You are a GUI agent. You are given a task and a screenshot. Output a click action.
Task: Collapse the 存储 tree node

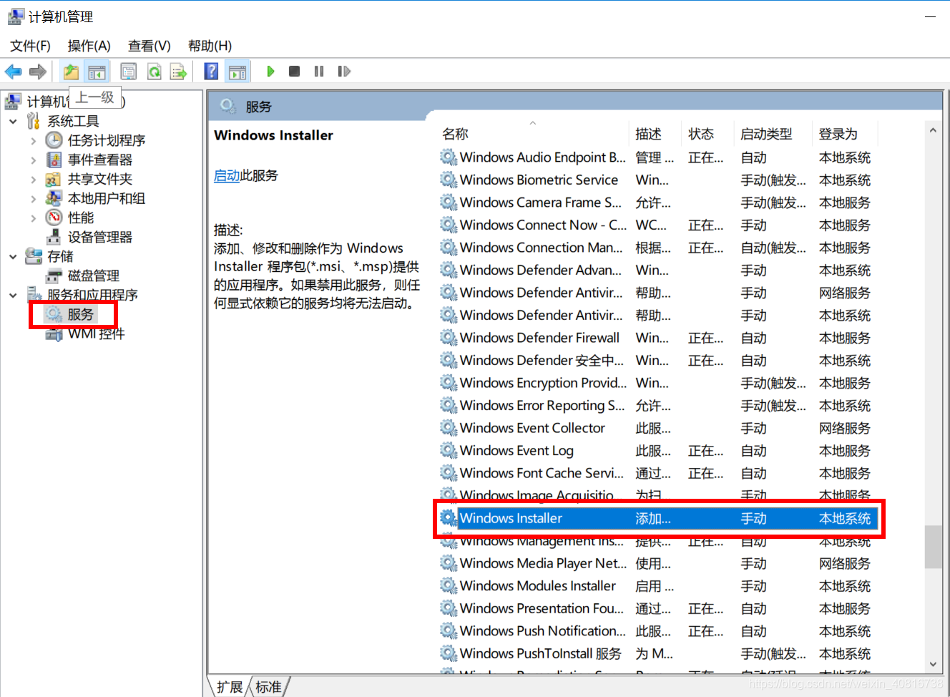[13, 256]
